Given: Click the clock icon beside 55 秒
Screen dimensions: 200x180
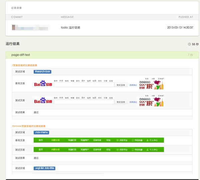Looking at the screenshot, I should tap(189, 44).
